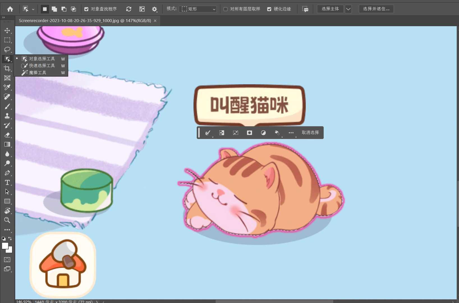Select the Horizontal Type tool
Image resolution: width=459 pixels, height=303 pixels.
point(7,183)
